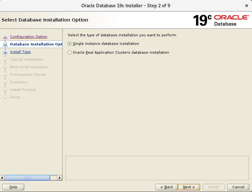This screenshot has width=252, height=192.
Task: Click the disabled Install button
Action: [x=214, y=187]
